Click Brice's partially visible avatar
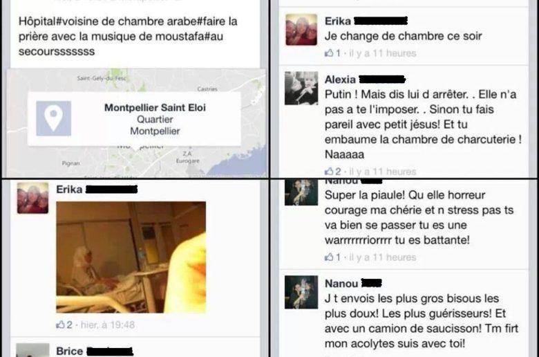This screenshot has width=539, height=357. [32, 350]
